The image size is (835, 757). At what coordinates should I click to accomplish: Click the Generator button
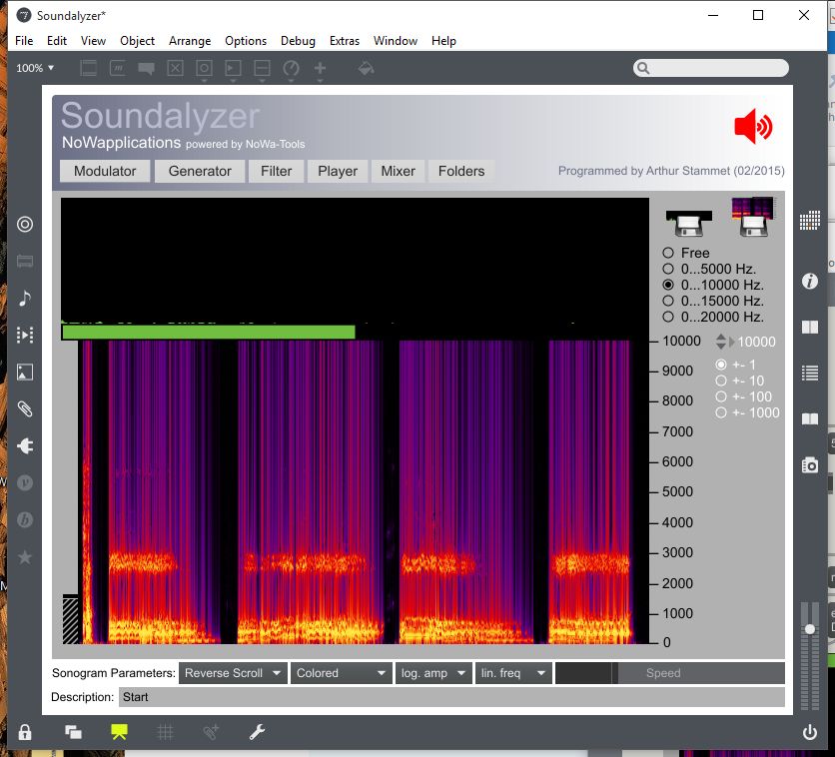click(x=200, y=172)
